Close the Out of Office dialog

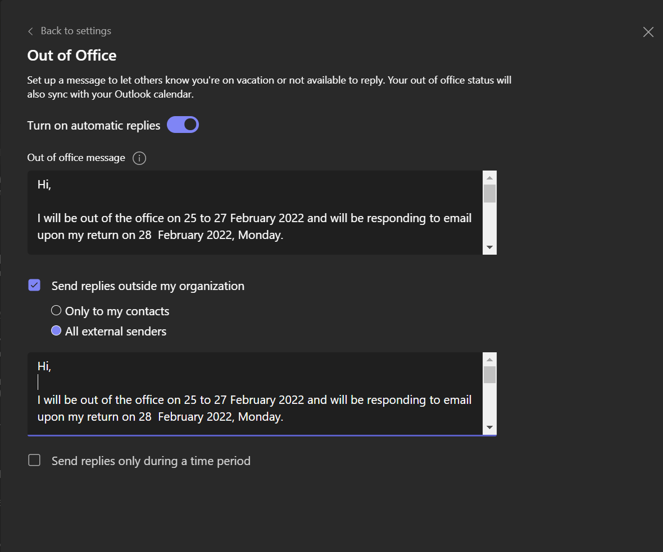click(x=648, y=32)
